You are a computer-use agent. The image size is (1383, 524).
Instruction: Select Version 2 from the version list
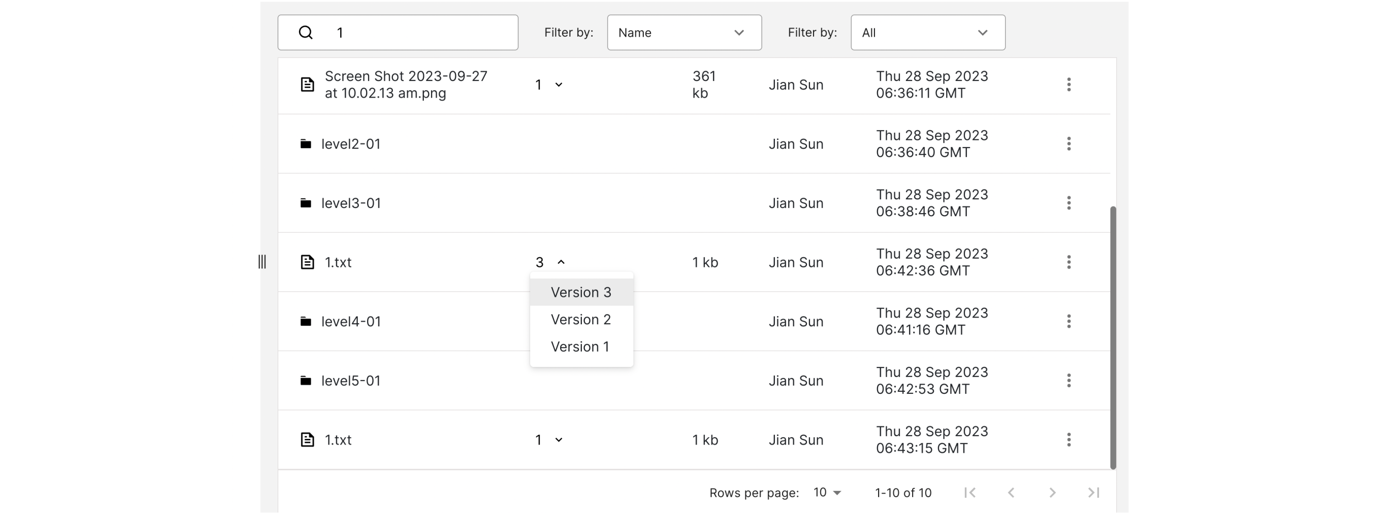tap(581, 320)
